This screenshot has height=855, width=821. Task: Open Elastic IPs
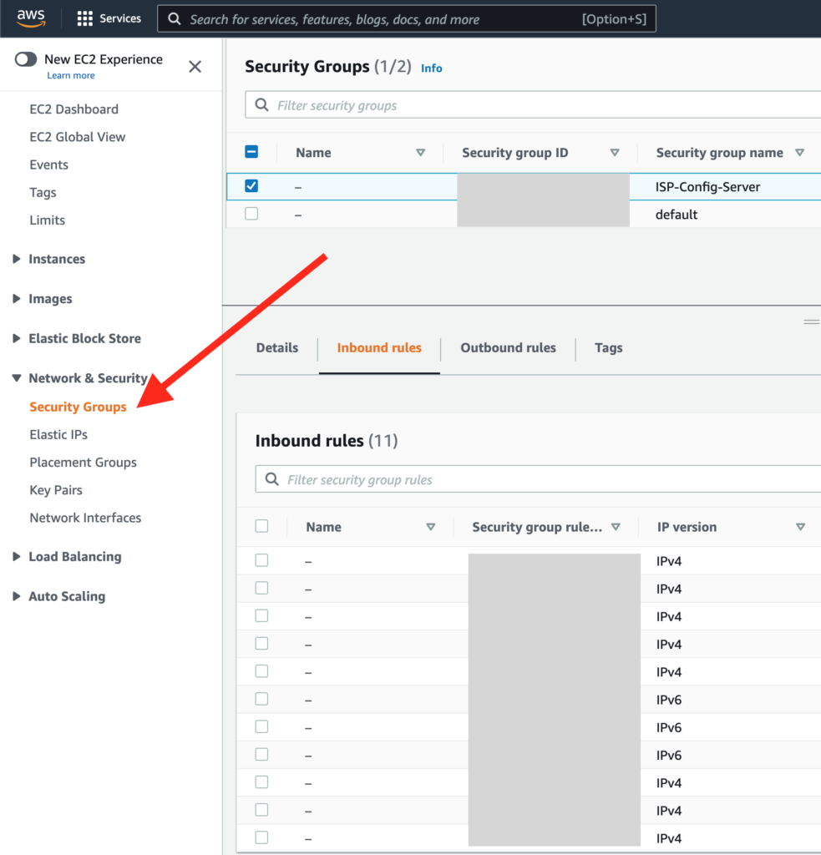pyautogui.click(x=58, y=434)
